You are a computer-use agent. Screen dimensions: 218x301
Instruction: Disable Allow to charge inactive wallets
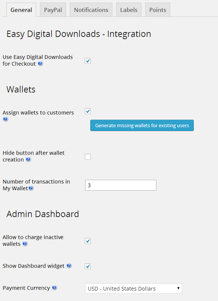(88, 241)
